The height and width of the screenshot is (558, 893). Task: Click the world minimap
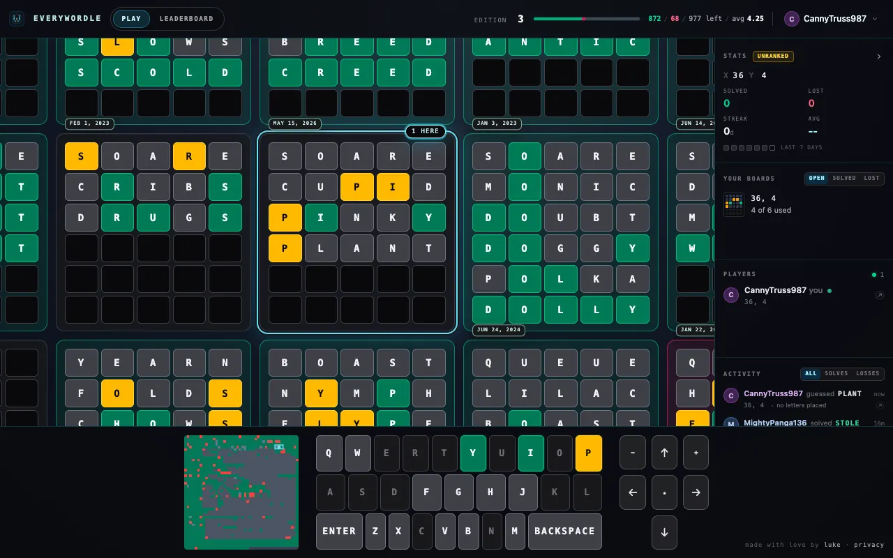pos(241,492)
